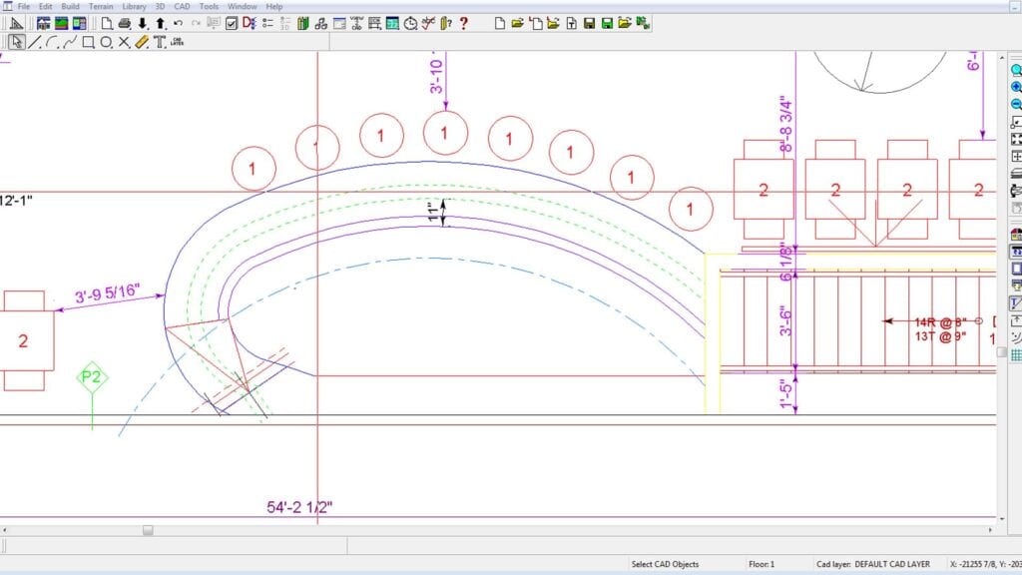1022x575 pixels.
Task: Click the page with T template icon
Action: tap(571, 24)
